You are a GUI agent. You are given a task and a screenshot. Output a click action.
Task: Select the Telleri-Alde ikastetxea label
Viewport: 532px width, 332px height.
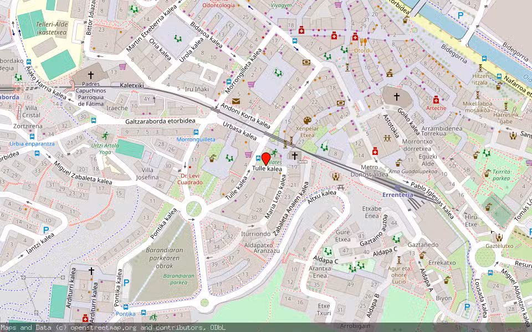click(x=52, y=28)
